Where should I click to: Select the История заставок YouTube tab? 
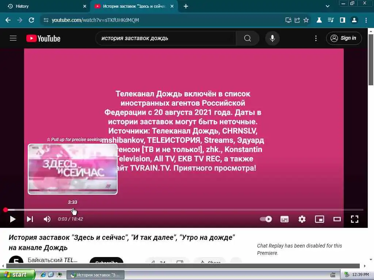point(134,6)
